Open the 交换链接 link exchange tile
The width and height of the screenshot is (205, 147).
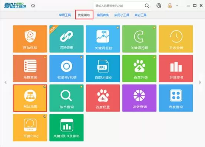(x=66, y=39)
